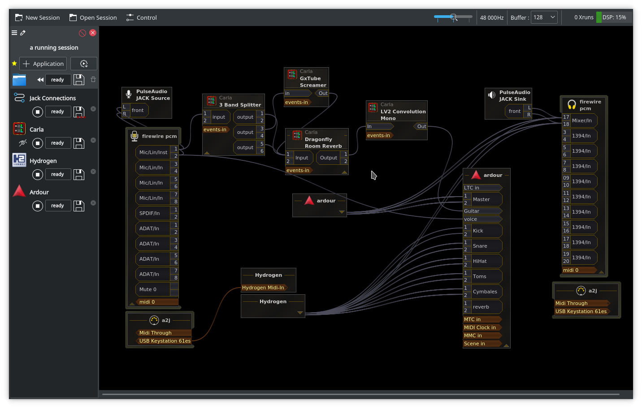The width and height of the screenshot is (642, 408).
Task: Click the Hydrogen client icon
Action: click(x=19, y=160)
